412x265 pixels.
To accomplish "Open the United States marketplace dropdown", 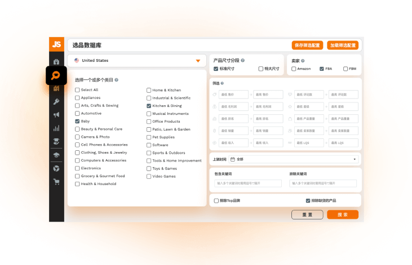I will pyautogui.click(x=137, y=61).
